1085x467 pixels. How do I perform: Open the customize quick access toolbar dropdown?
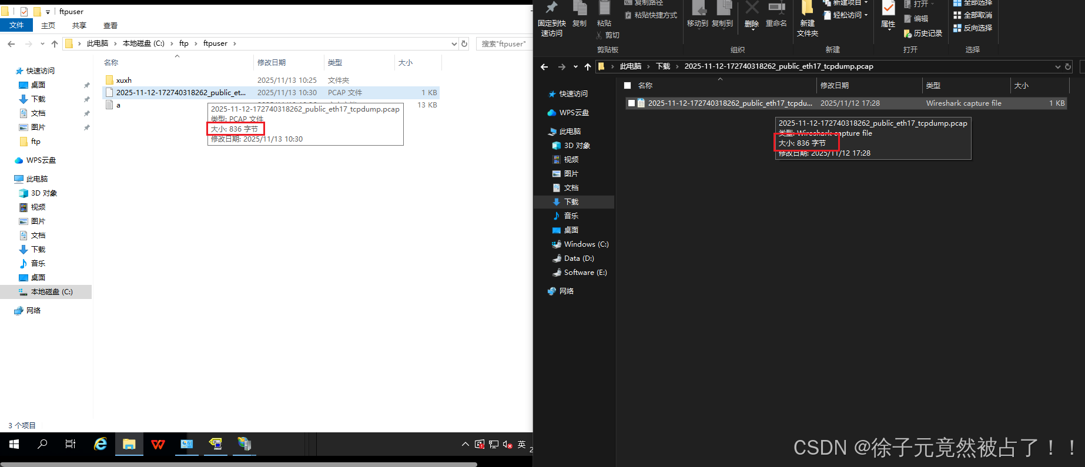click(48, 12)
